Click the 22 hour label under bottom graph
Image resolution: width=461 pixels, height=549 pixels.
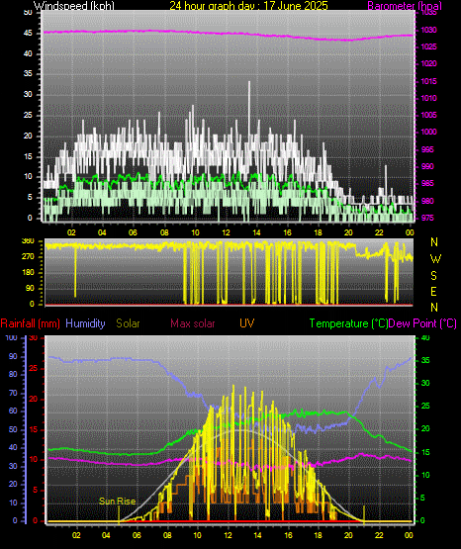coord(379,535)
